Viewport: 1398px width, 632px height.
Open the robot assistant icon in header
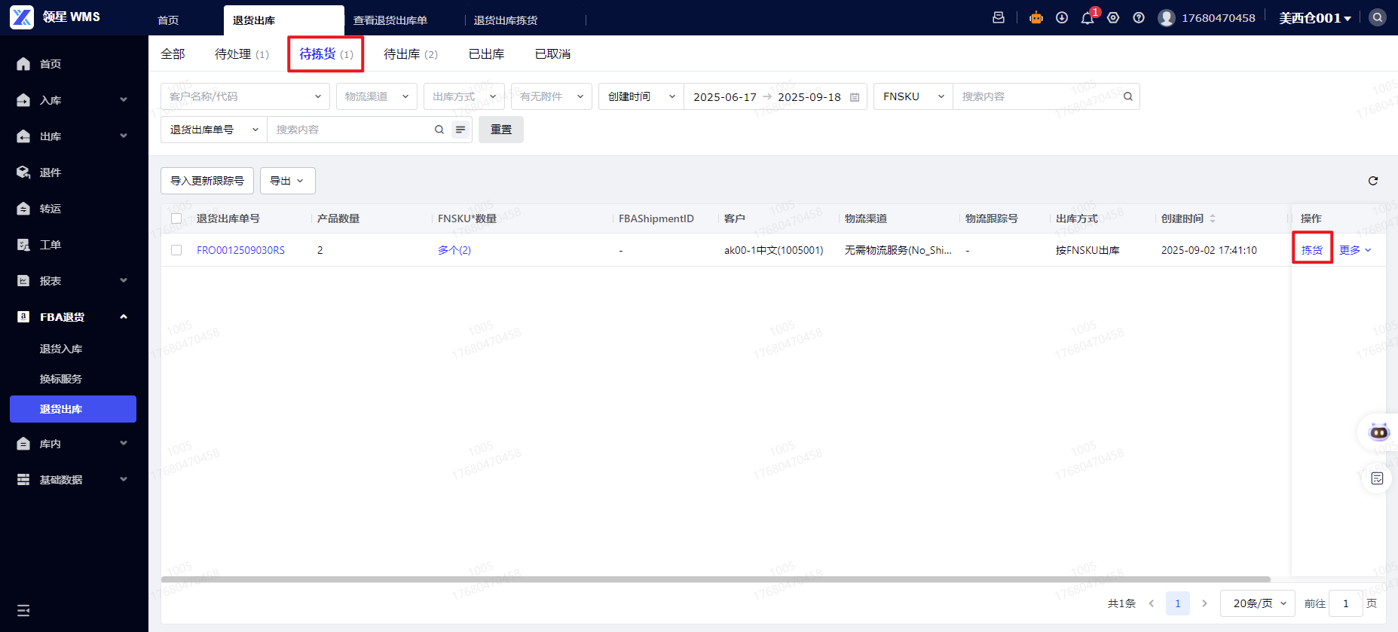coord(1036,17)
